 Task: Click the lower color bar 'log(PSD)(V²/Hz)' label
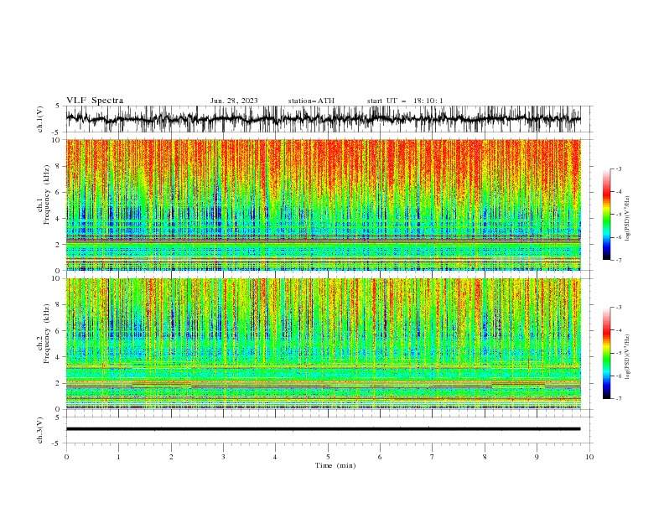628,356
